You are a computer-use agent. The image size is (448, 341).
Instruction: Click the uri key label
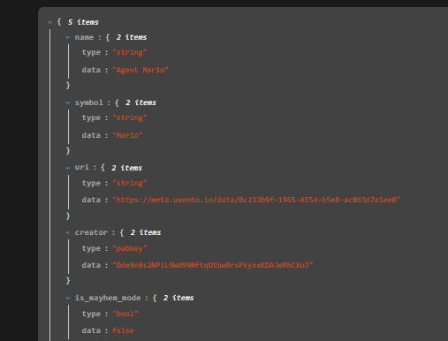point(82,168)
